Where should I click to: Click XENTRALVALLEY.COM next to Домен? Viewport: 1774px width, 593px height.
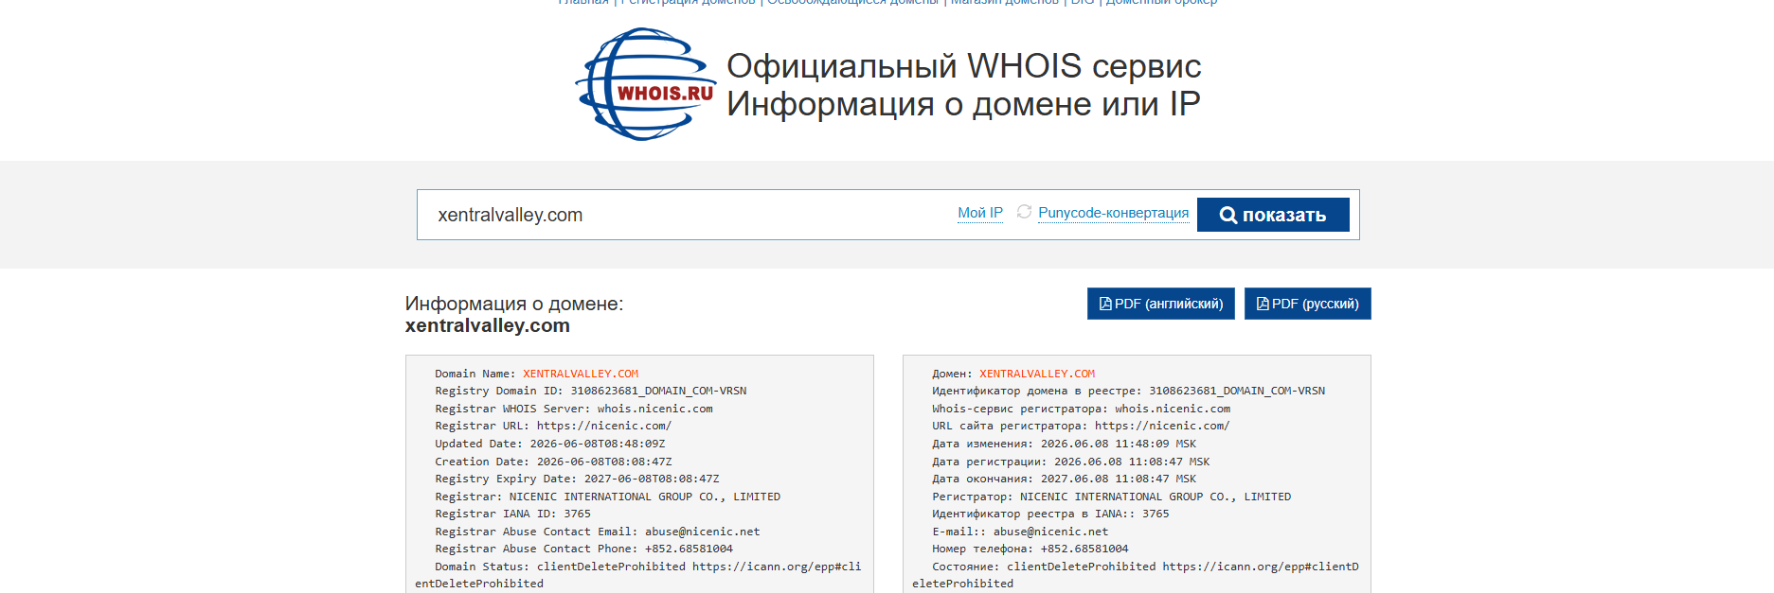[1037, 374]
